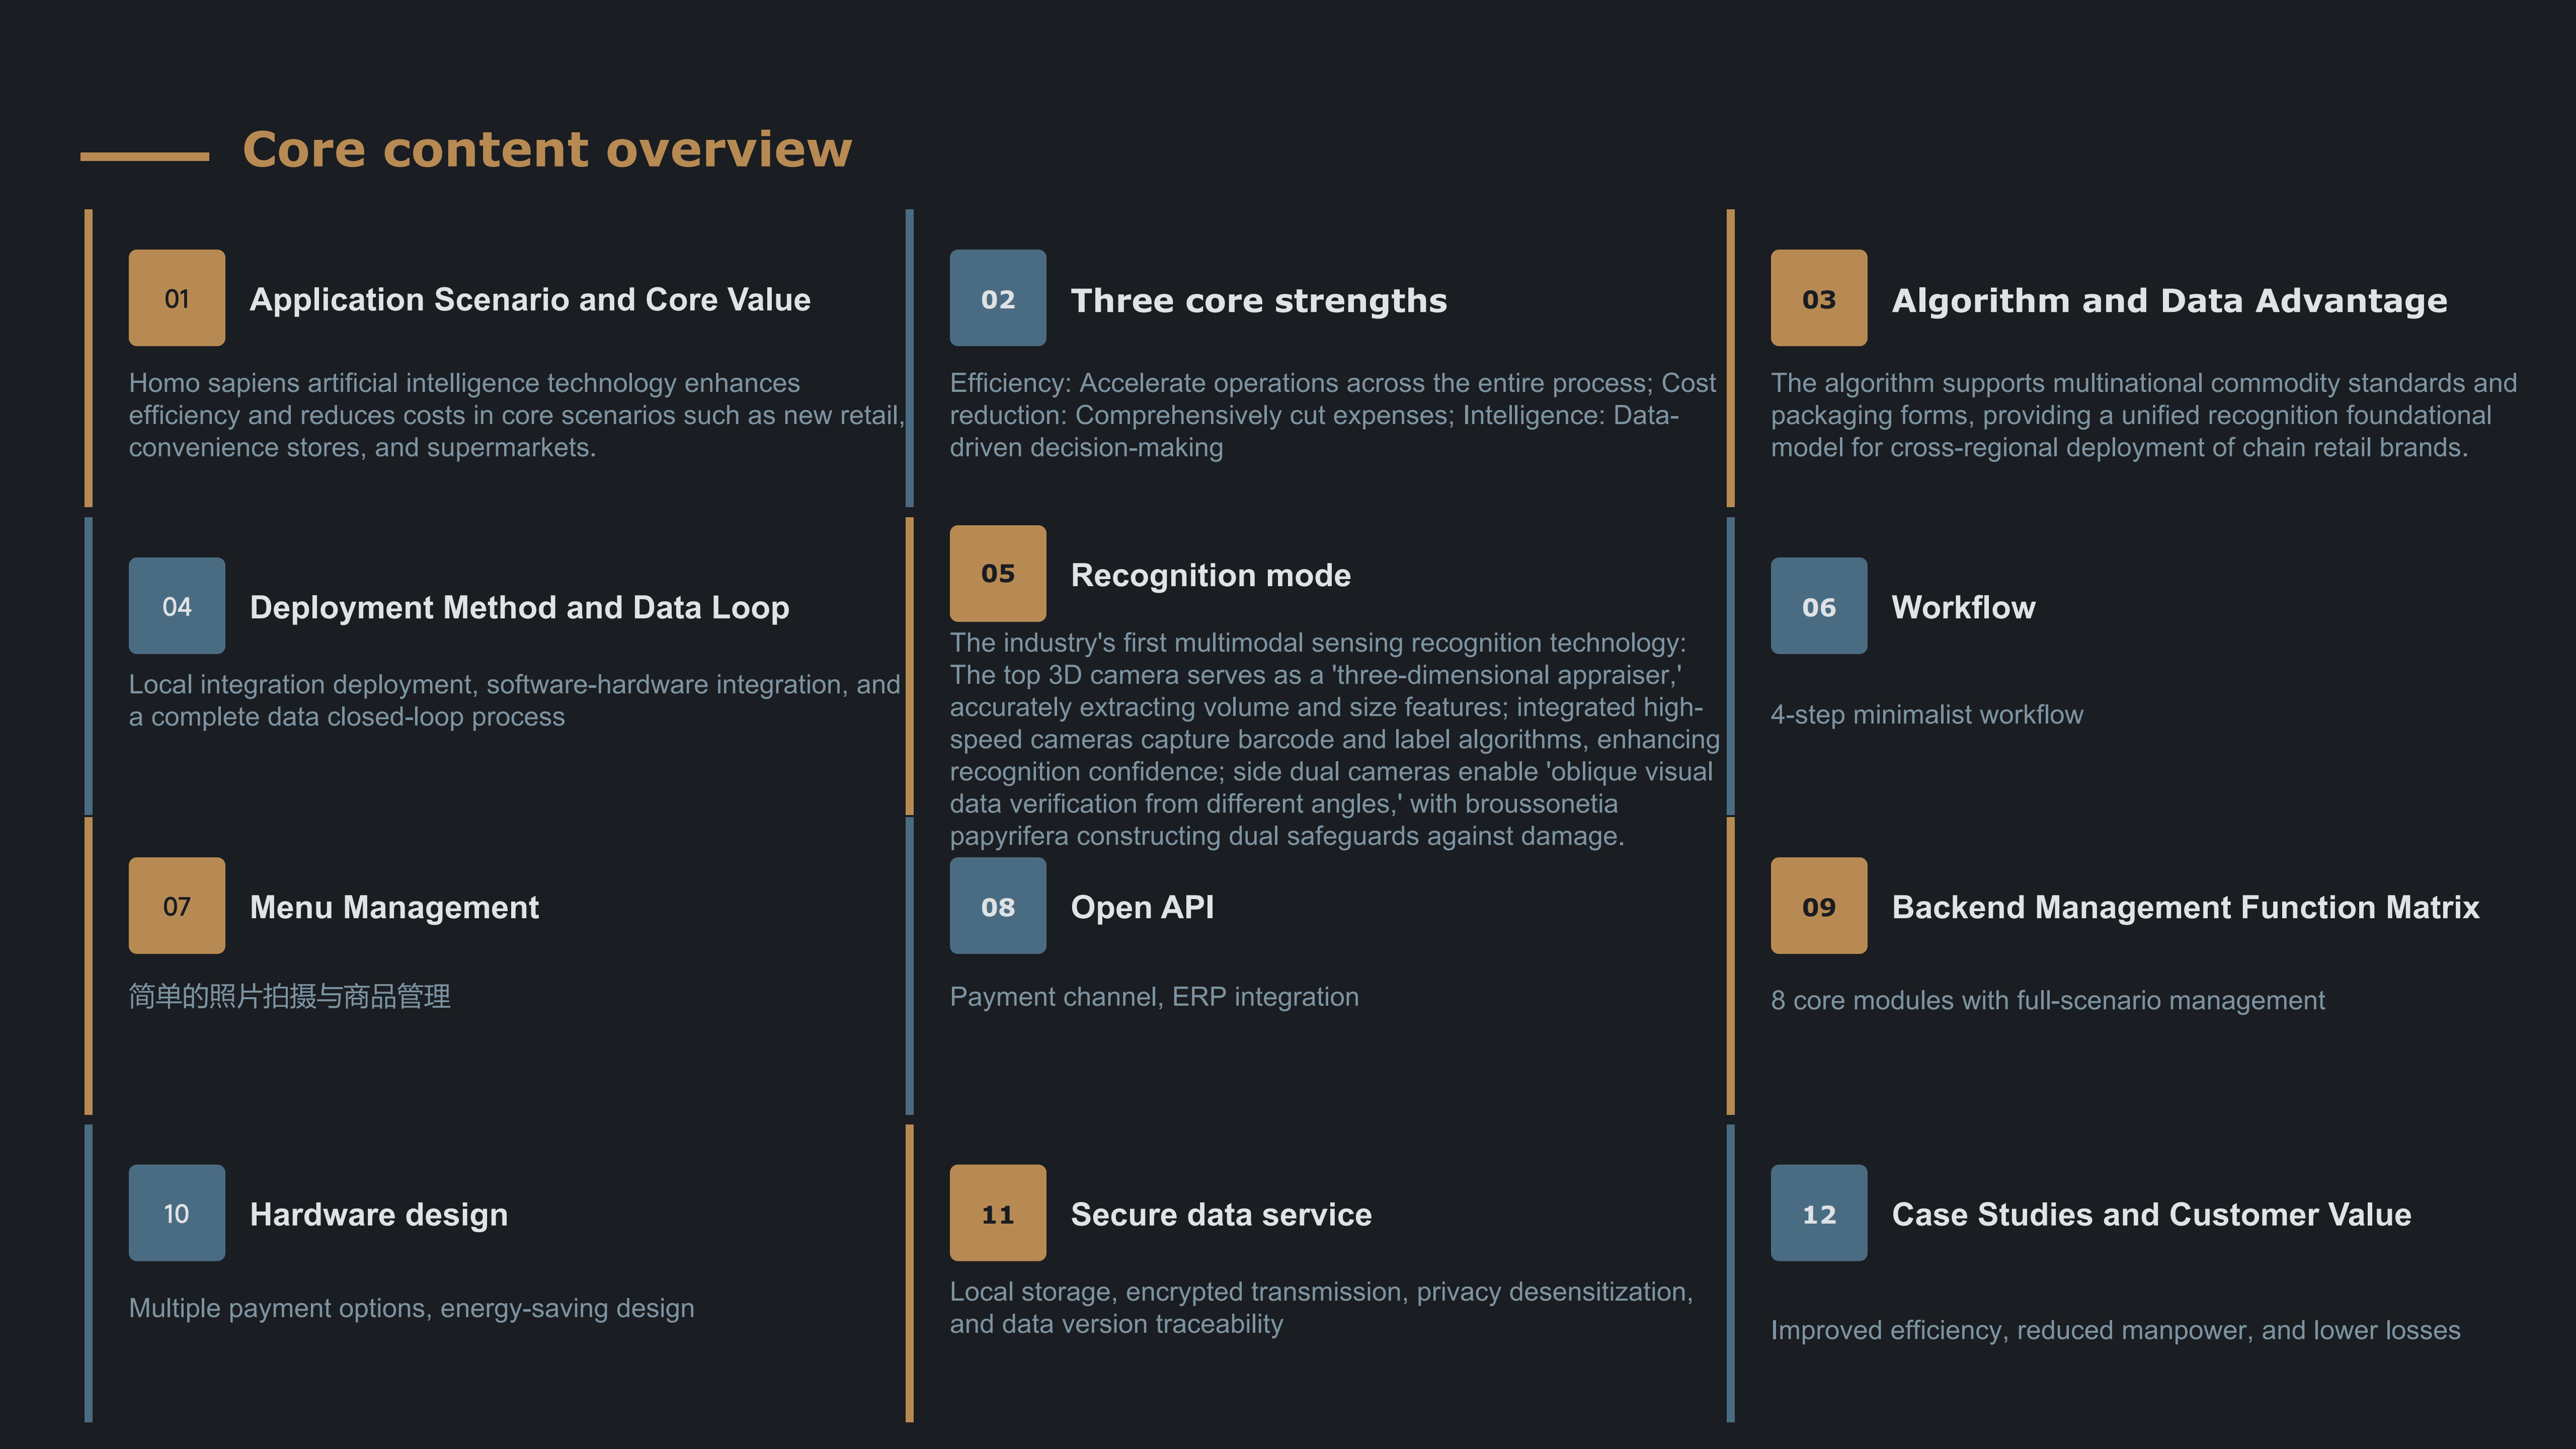Click the 09 Backend Management badge

click(1818, 906)
